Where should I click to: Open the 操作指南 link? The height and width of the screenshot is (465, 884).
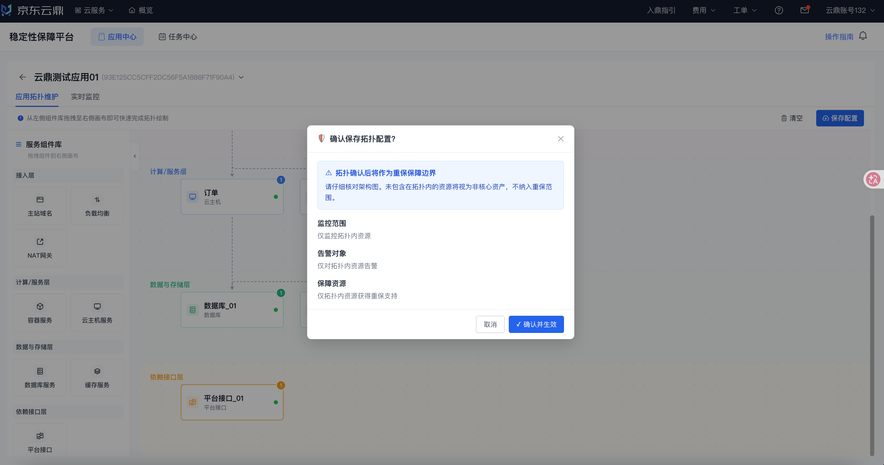pos(839,37)
